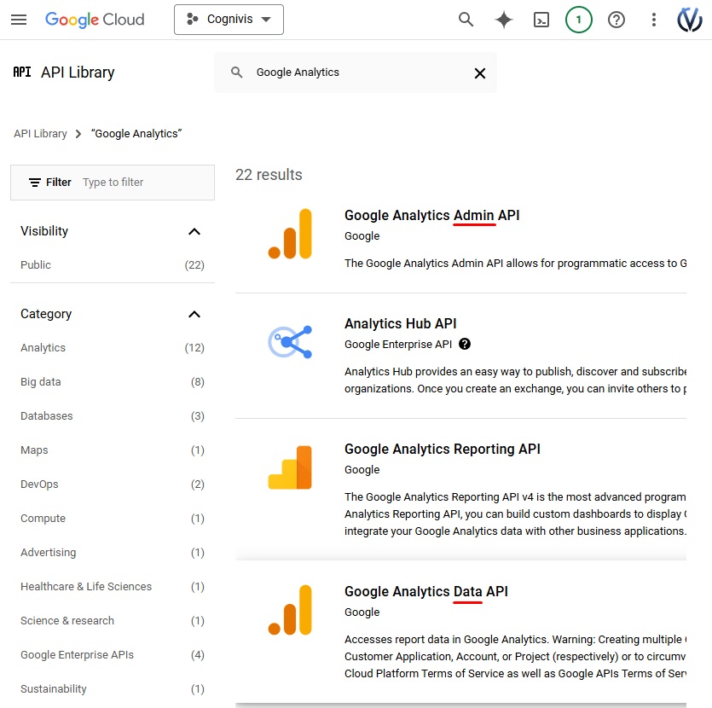Screen dimensions: 712x708
Task: Activate Cloud Shell terminal icon
Action: point(541,20)
